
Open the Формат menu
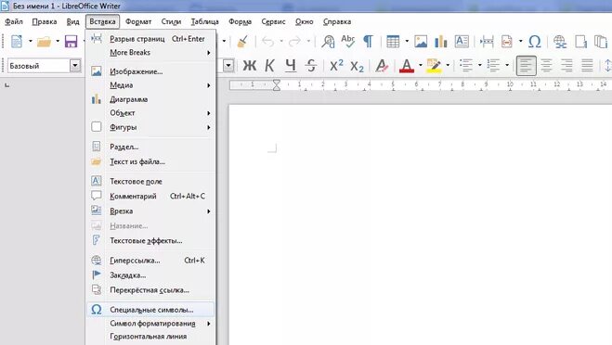coord(138,21)
